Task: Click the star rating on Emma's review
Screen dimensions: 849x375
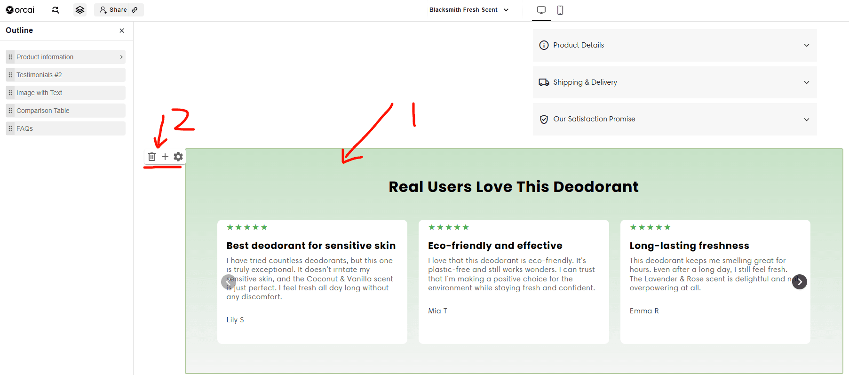Action: (651, 227)
